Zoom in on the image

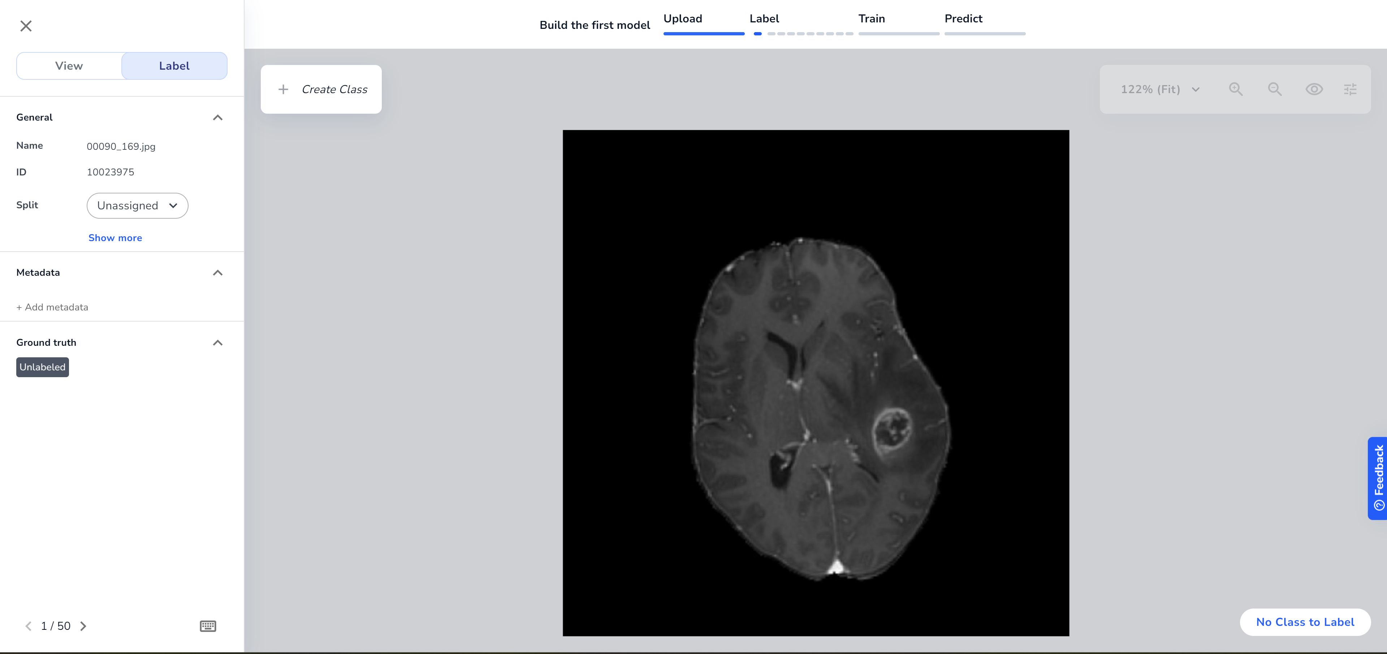(x=1236, y=89)
